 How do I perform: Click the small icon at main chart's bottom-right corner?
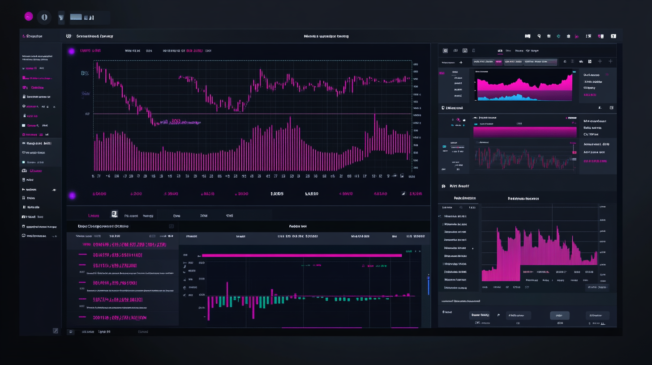[x=402, y=176]
